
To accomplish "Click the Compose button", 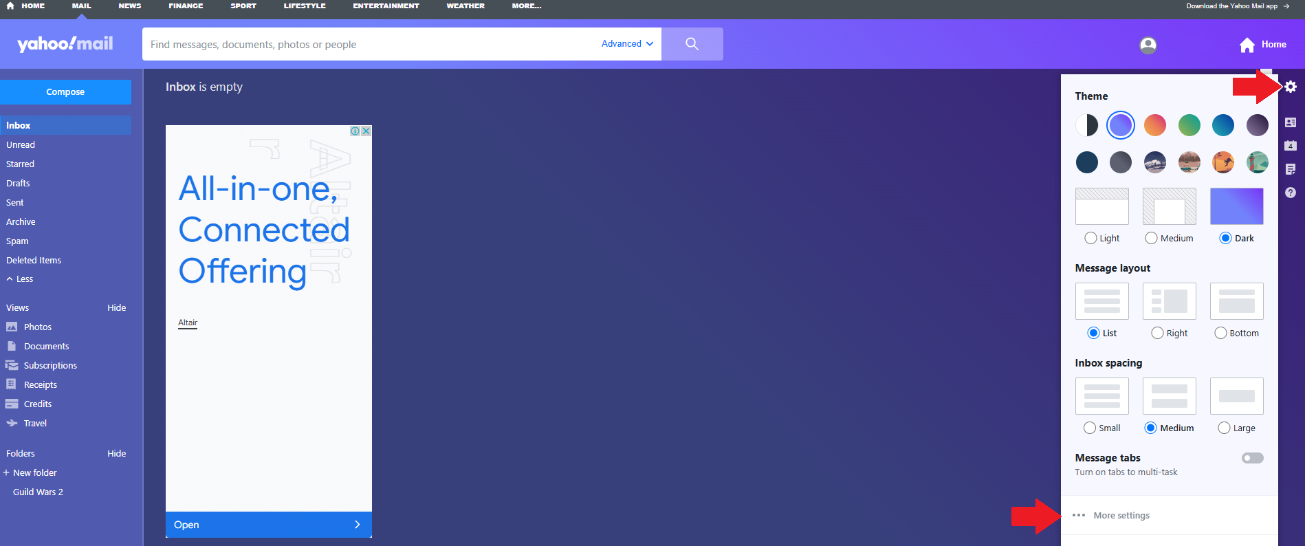I will [65, 91].
